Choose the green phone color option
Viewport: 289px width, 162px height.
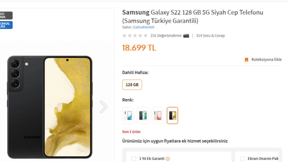tap(143, 115)
